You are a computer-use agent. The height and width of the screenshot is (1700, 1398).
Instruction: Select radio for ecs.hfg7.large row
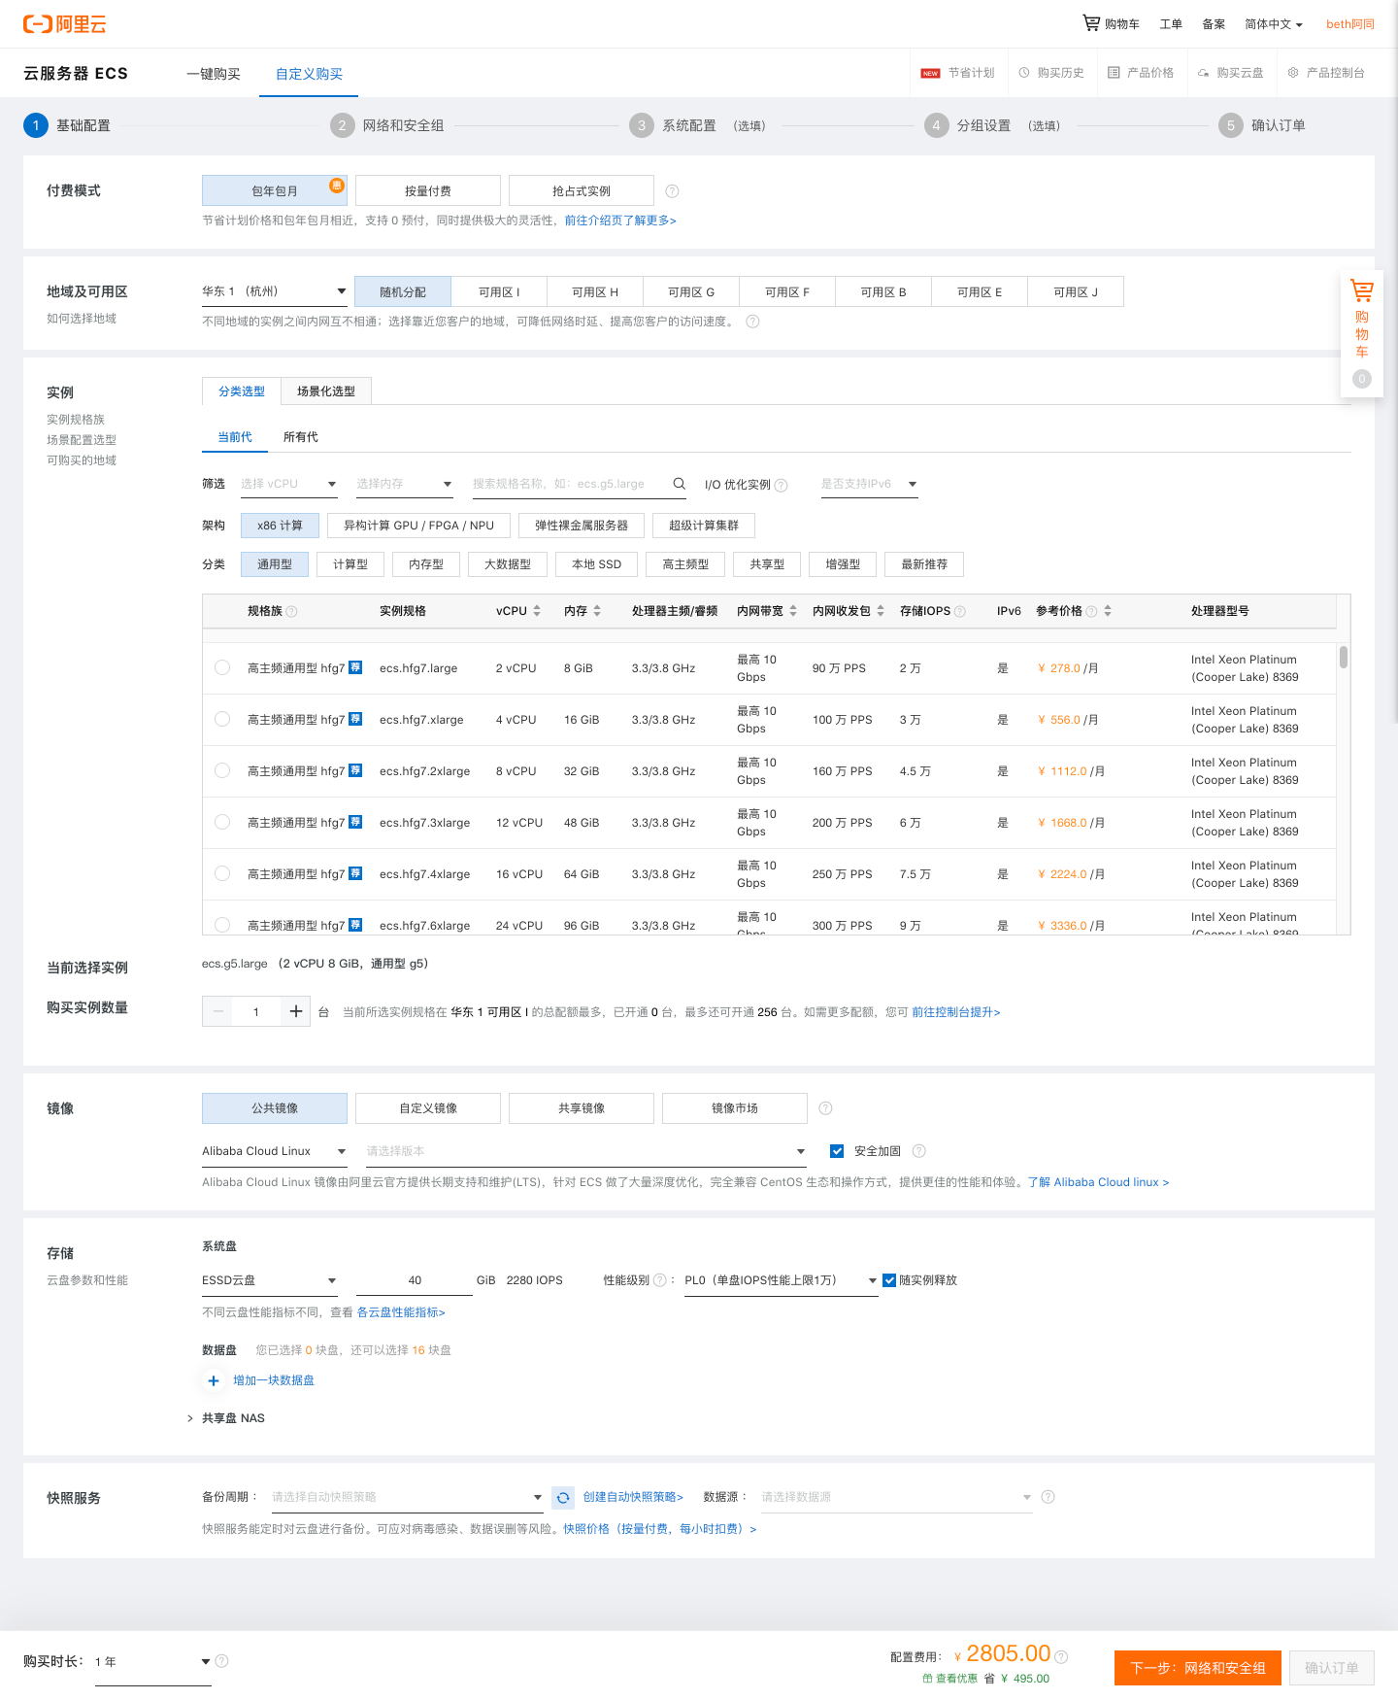(x=222, y=667)
